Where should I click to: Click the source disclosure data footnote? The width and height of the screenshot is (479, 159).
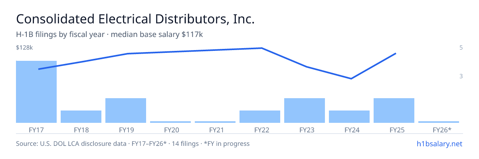(x=133, y=143)
